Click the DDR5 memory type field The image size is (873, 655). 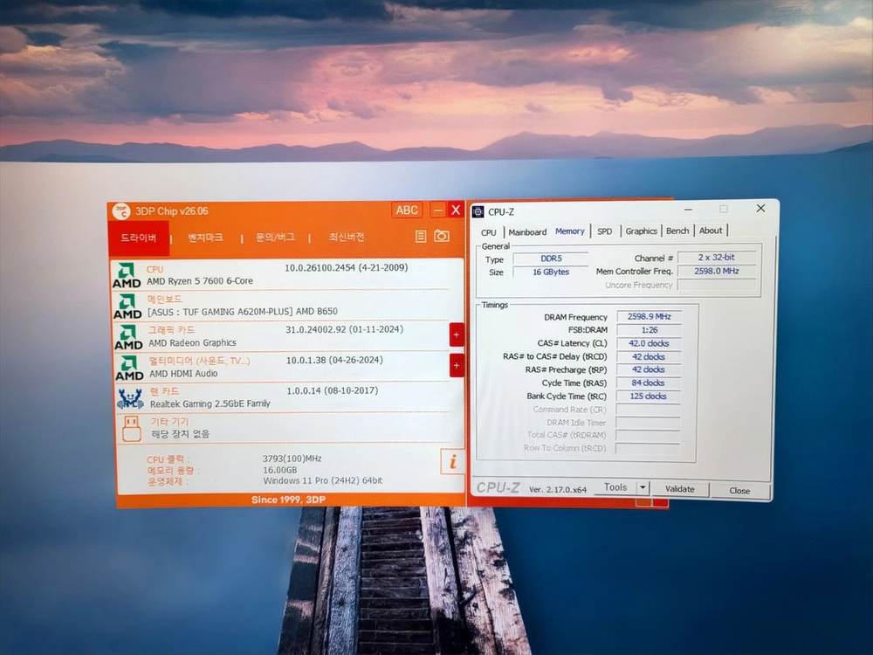[551, 259]
